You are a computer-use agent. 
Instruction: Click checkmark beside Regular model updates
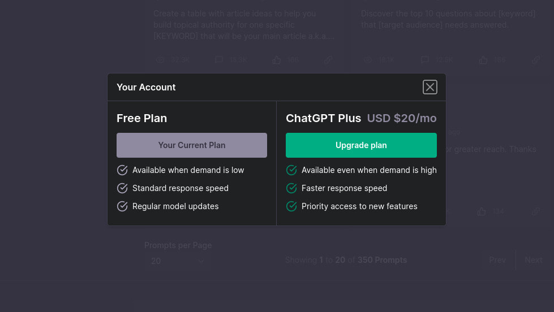tap(122, 206)
